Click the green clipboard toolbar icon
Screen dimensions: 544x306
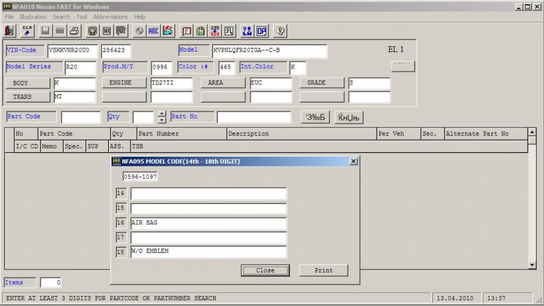[201, 31]
